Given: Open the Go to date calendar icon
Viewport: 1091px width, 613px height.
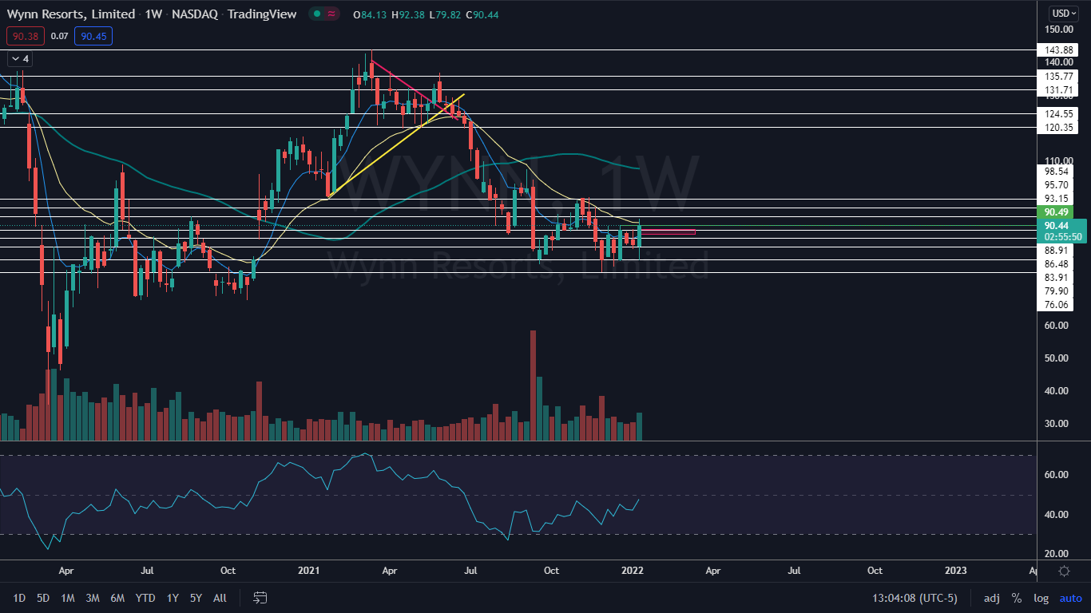Looking at the screenshot, I should point(260,597).
